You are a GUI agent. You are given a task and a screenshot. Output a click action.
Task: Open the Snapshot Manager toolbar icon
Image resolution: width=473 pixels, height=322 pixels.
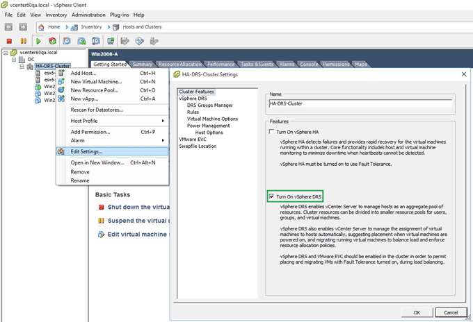(x=96, y=41)
